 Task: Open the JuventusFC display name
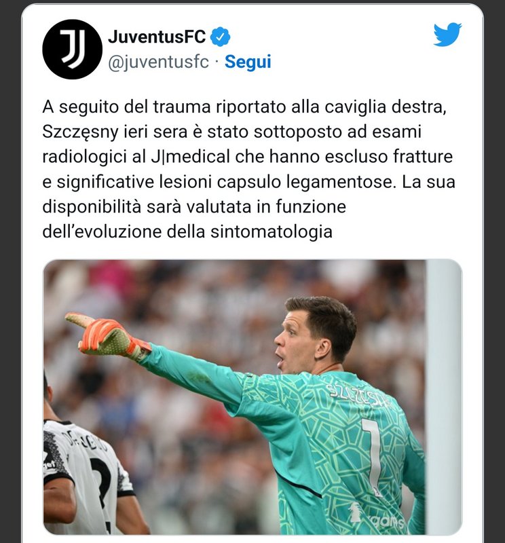point(157,37)
